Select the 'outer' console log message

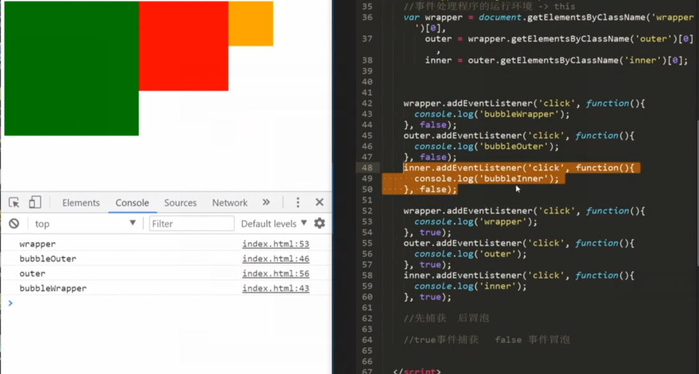tap(32, 273)
